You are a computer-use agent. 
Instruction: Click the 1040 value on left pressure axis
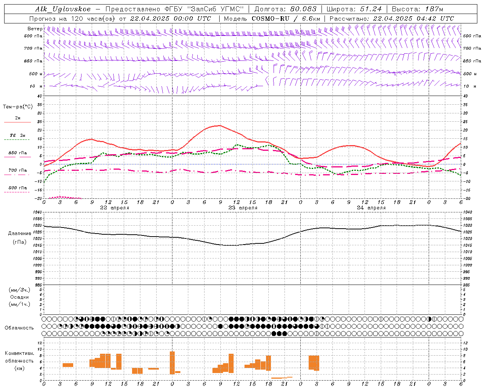click(x=37, y=212)
